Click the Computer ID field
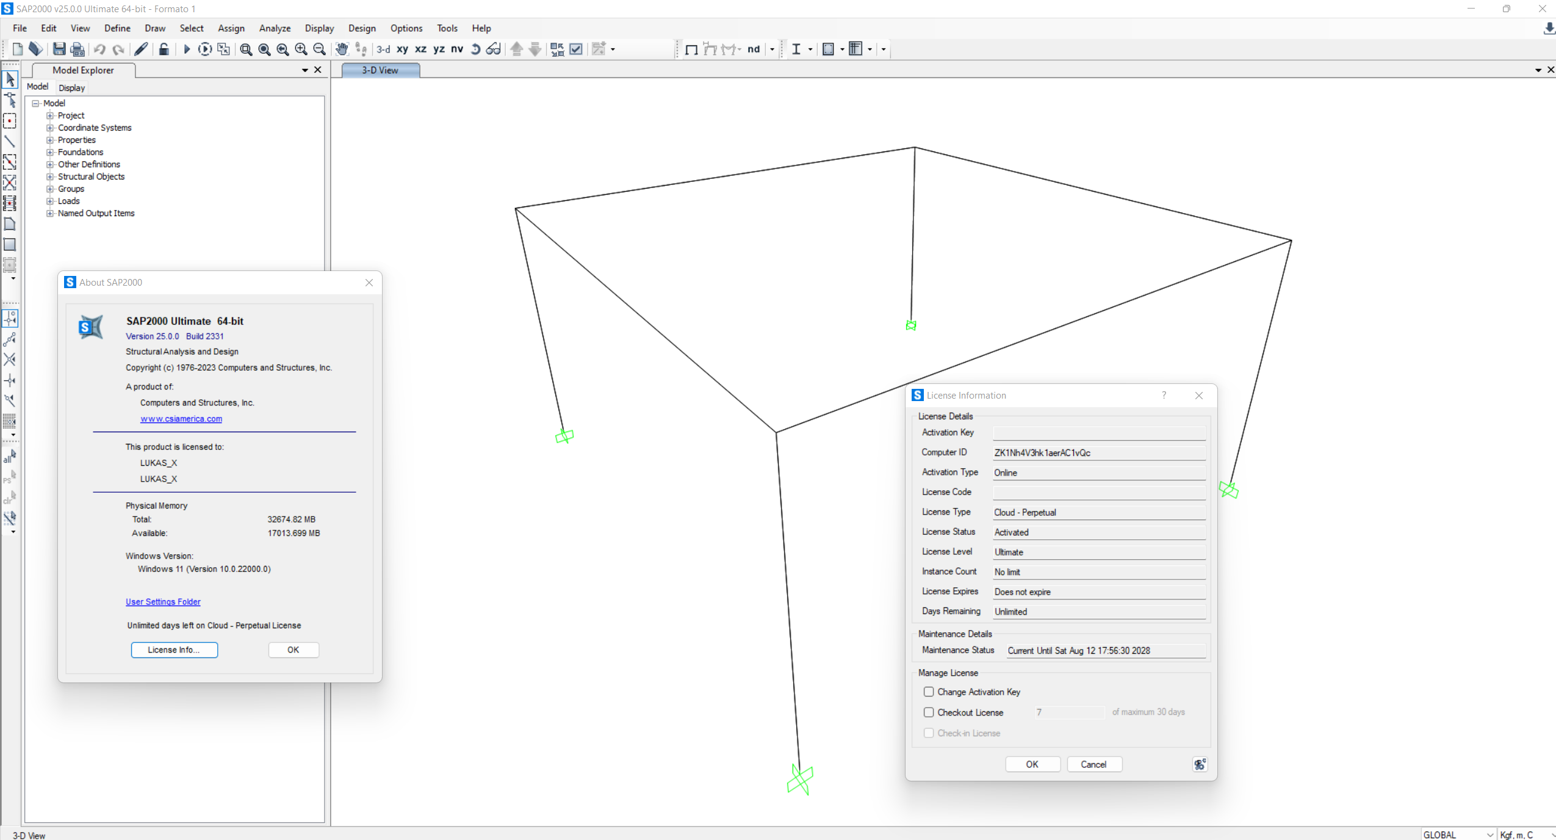 [x=1099, y=453]
